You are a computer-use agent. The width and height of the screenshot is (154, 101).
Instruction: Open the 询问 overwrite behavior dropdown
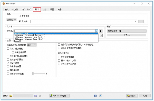coord(32,45)
